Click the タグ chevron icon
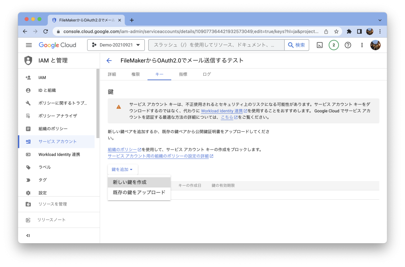The height and width of the screenshot is (267, 405). coord(28,180)
